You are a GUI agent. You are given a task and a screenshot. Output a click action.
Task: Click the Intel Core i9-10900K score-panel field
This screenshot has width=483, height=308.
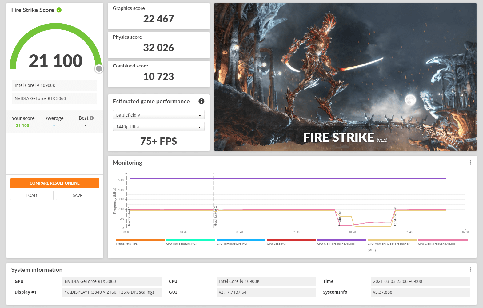(55, 85)
